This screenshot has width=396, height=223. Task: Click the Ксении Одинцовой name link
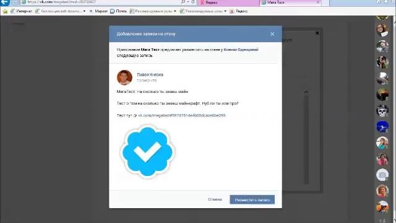coord(241,50)
